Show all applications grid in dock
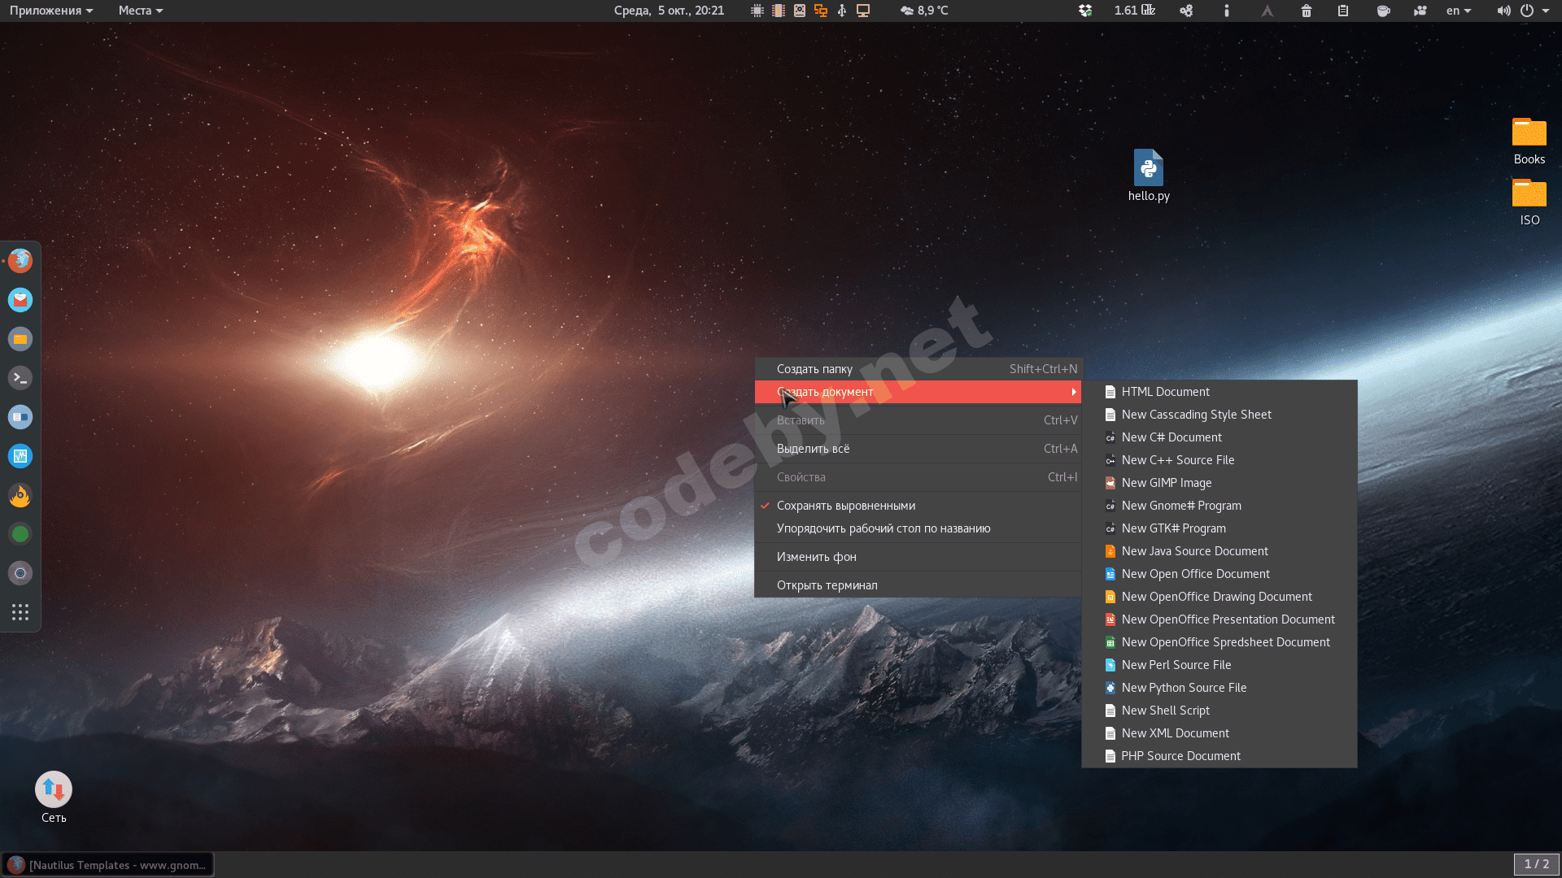This screenshot has height=878, width=1562. pyautogui.click(x=20, y=612)
